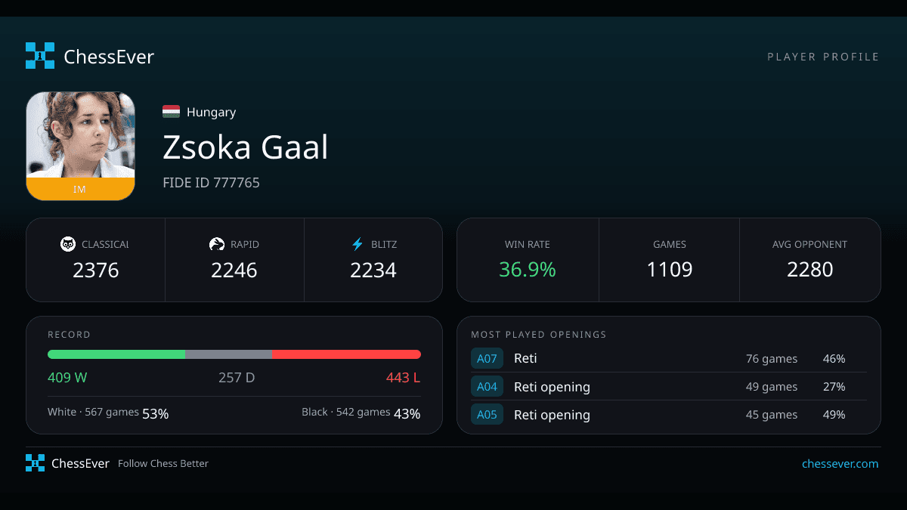The width and height of the screenshot is (907, 510).
Task: Click the red losses segment of record bar
Action: pyautogui.click(x=346, y=354)
